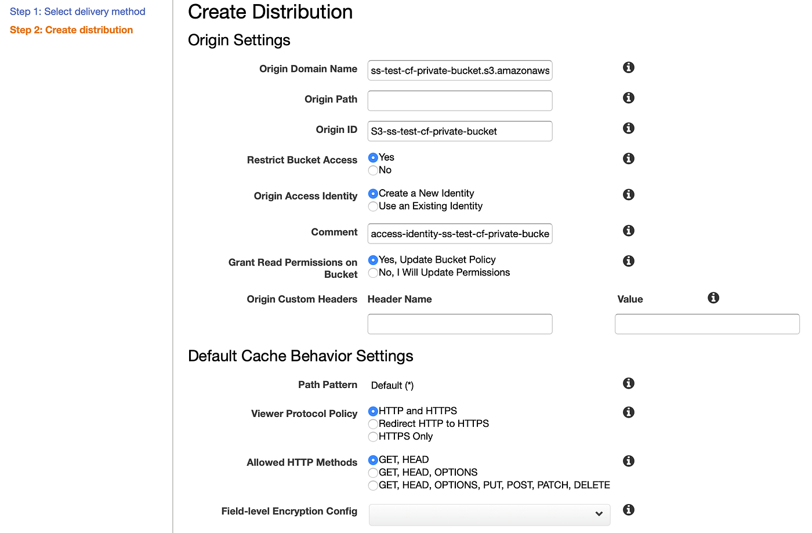Choose Use an Existing Identity option
This screenshot has height=533, width=812.
click(x=373, y=206)
